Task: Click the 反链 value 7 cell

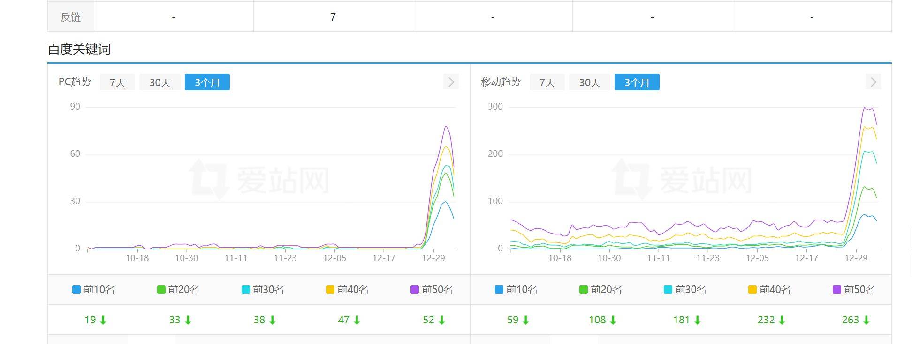Action: [333, 17]
